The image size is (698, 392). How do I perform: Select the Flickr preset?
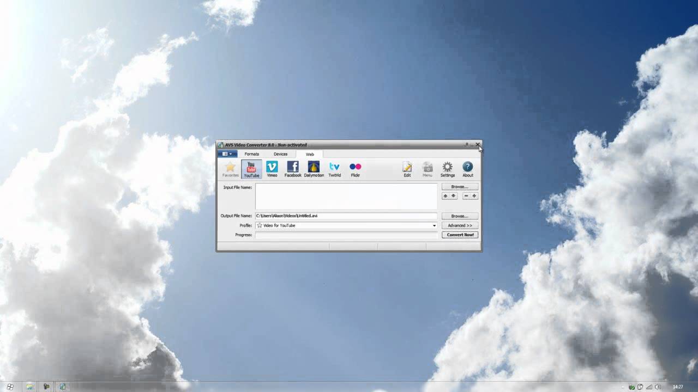coord(355,169)
